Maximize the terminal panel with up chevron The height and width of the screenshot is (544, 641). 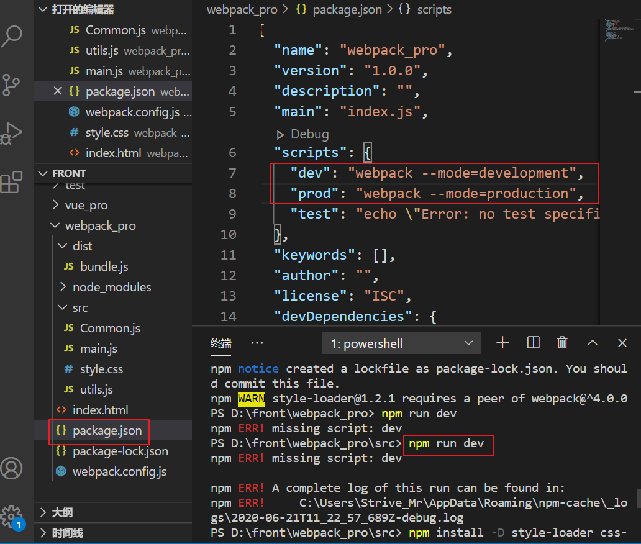(593, 343)
